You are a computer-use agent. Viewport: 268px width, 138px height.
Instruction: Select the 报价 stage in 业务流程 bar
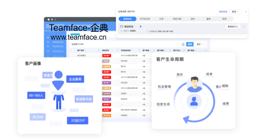point(193,19)
